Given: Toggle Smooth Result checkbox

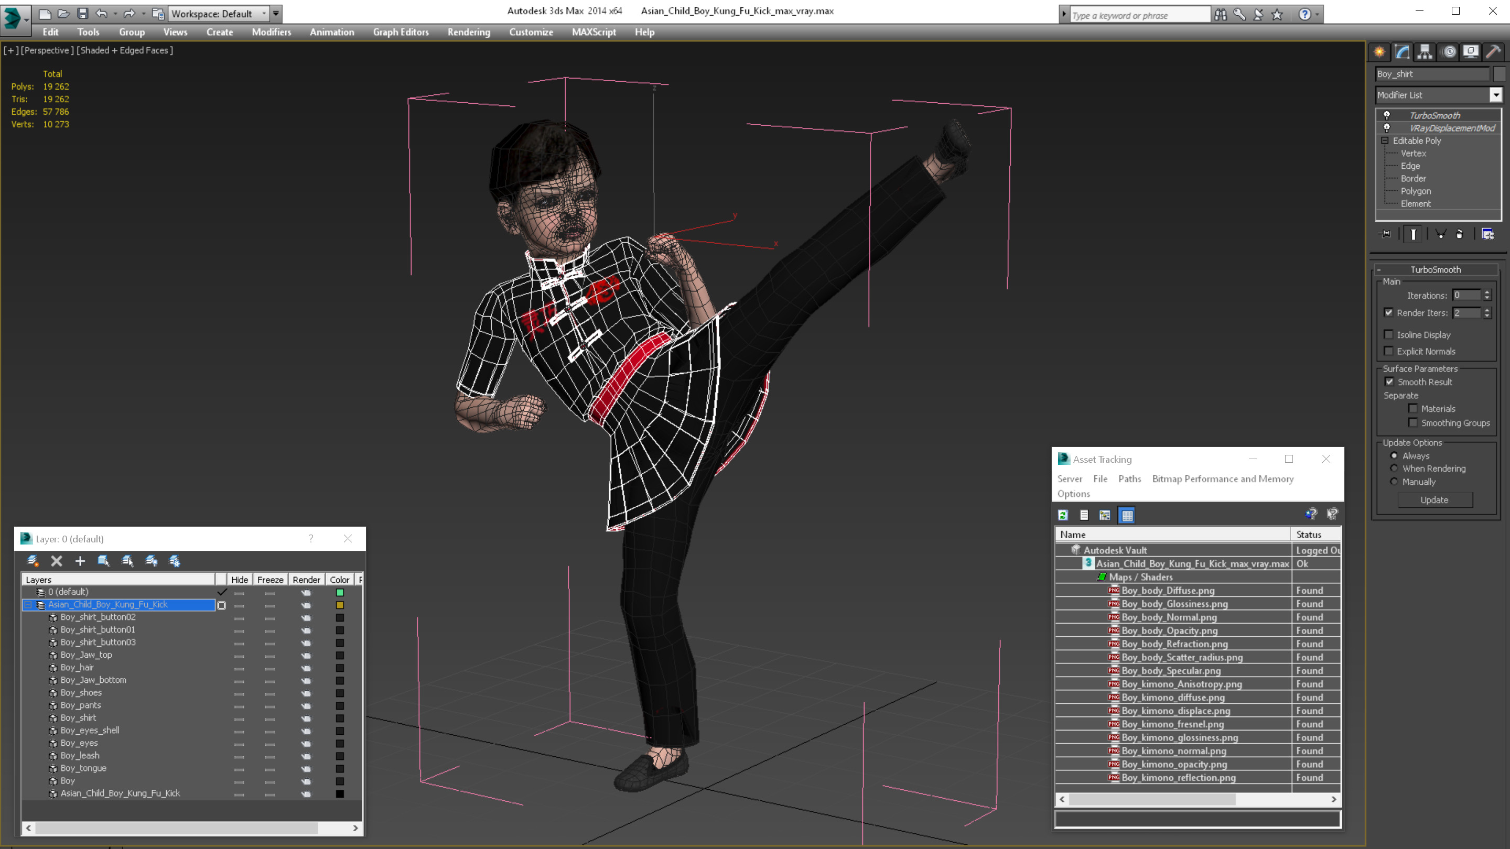Looking at the screenshot, I should pyautogui.click(x=1389, y=382).
